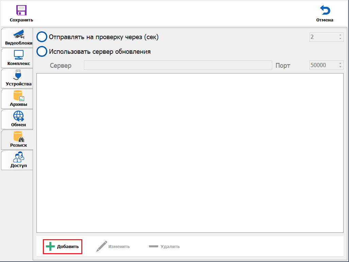Viewport: 349px width, 262px height.
Task: Open the Обмен globe tab
Action: pyautogui.click(x=18, y=119)
